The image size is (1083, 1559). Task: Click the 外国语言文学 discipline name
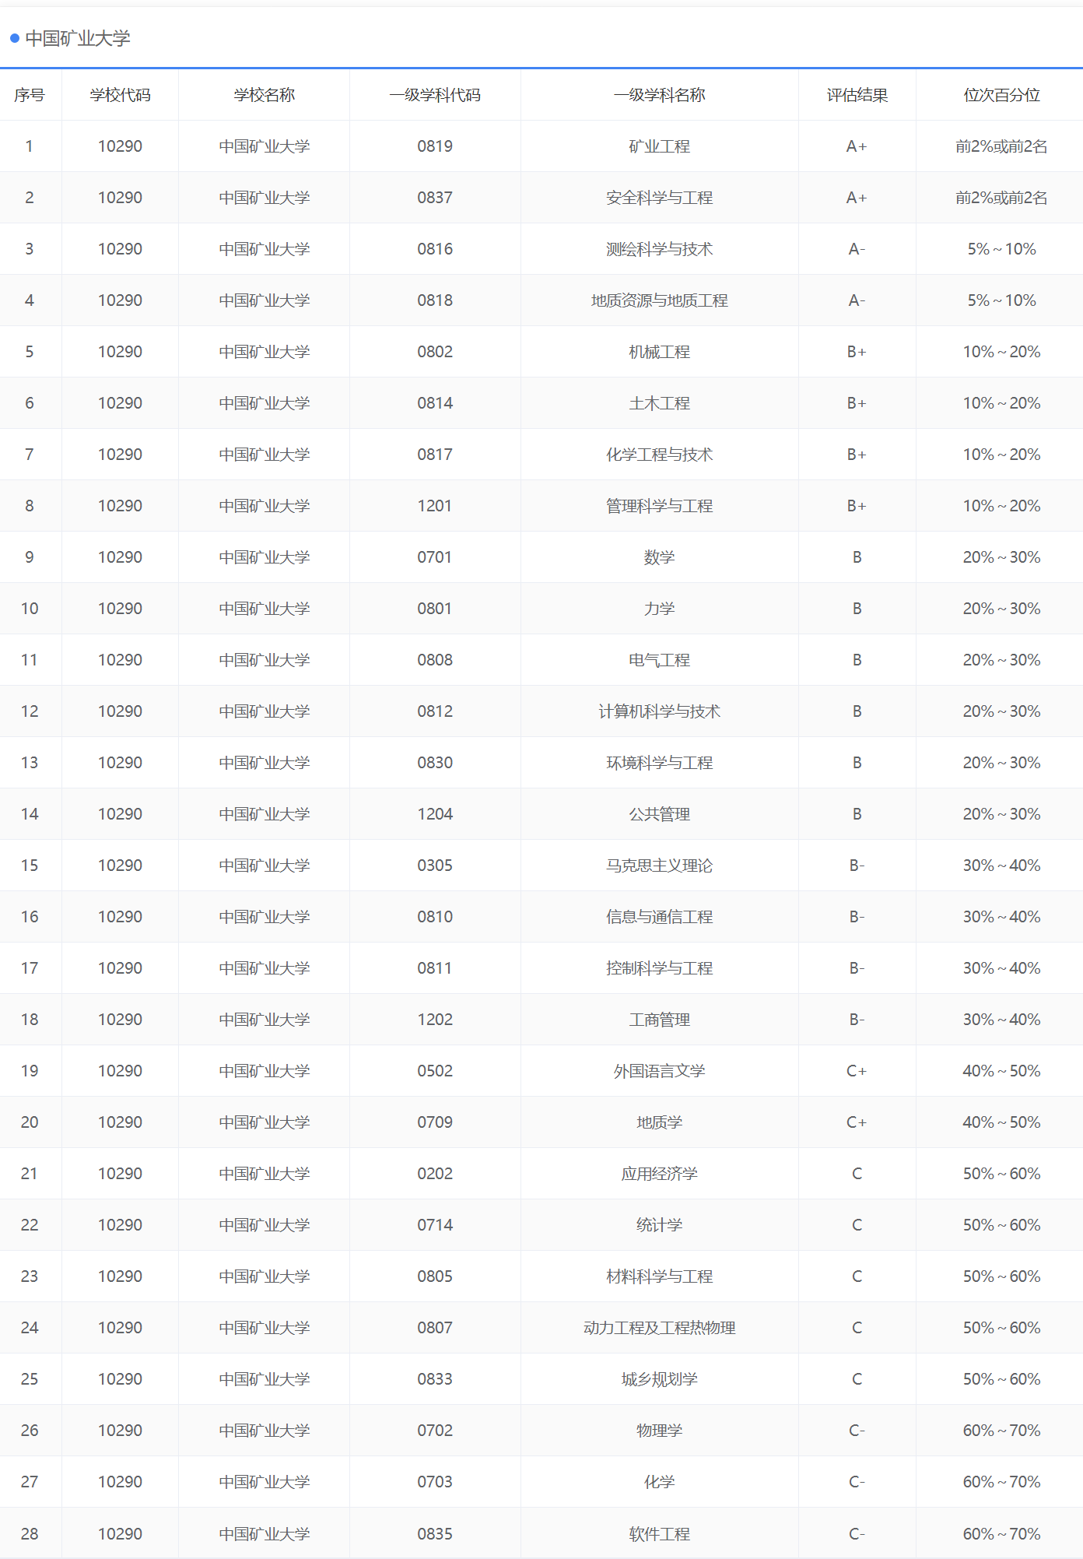click(659, 1071)
